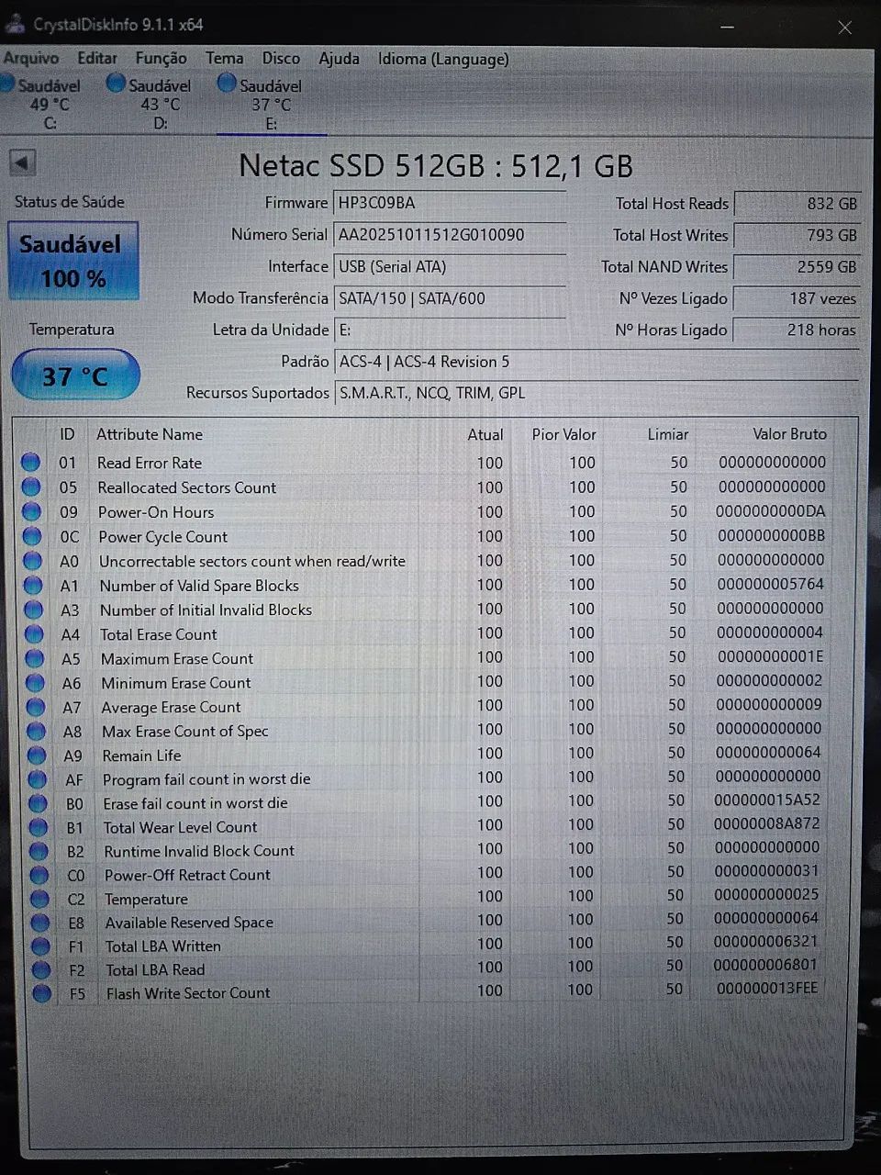Click the 37 °C temperature indicator
Viewport: 881px width, 1175px height.
tap(75, 375)
